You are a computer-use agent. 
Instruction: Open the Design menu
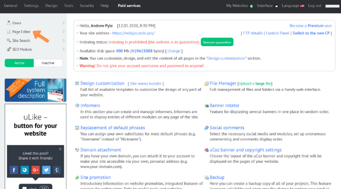tap(51, 6)
